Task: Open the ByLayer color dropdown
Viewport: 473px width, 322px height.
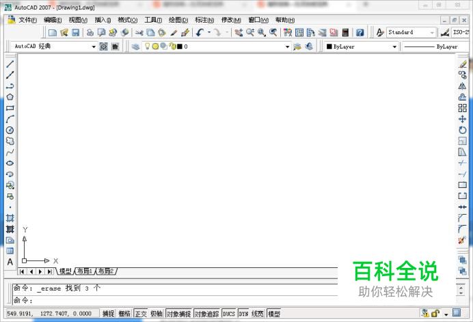Action: (x=394, y=46)
